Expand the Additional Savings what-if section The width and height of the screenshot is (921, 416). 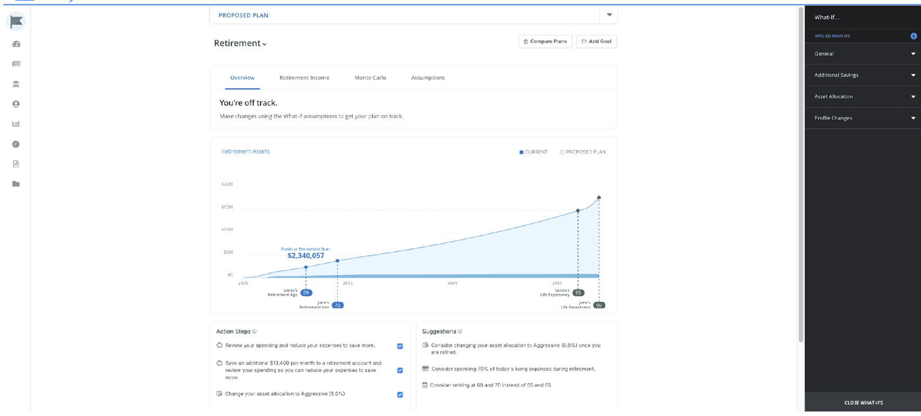[x=863, y=75]
